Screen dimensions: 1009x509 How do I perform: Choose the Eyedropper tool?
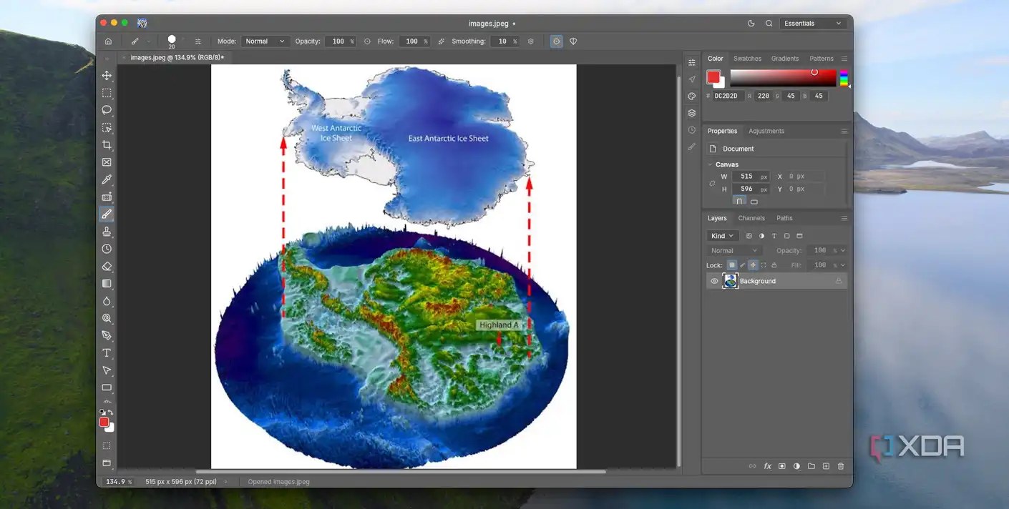point(107,179)
